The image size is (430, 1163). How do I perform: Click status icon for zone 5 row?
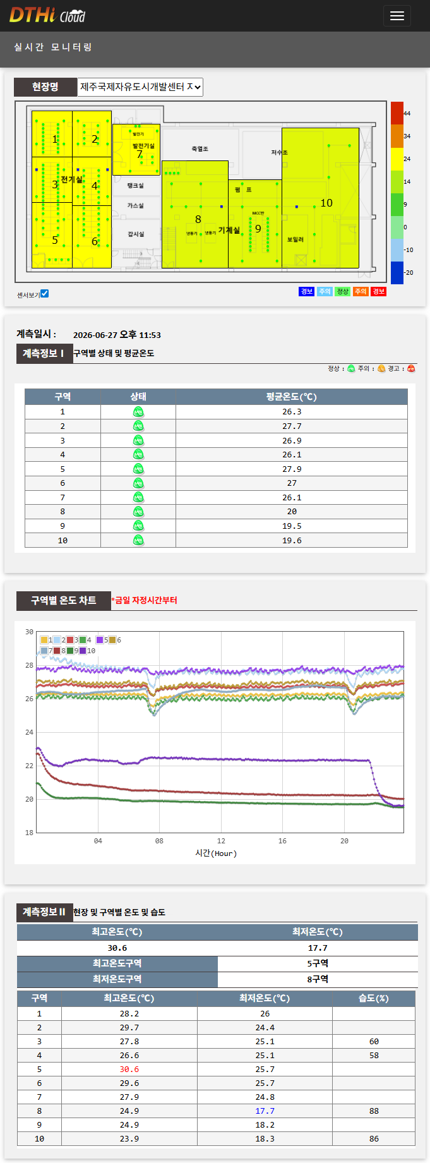click(138, 469)
